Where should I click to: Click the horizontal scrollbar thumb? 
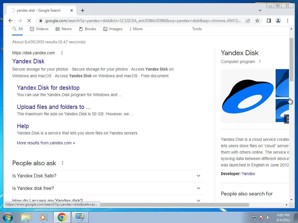click(175, 205)
